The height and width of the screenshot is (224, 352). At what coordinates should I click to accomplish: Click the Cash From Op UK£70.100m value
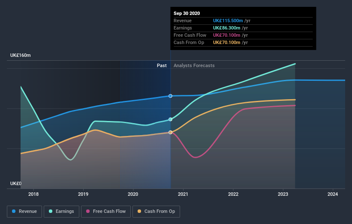(x=226, y=42)
